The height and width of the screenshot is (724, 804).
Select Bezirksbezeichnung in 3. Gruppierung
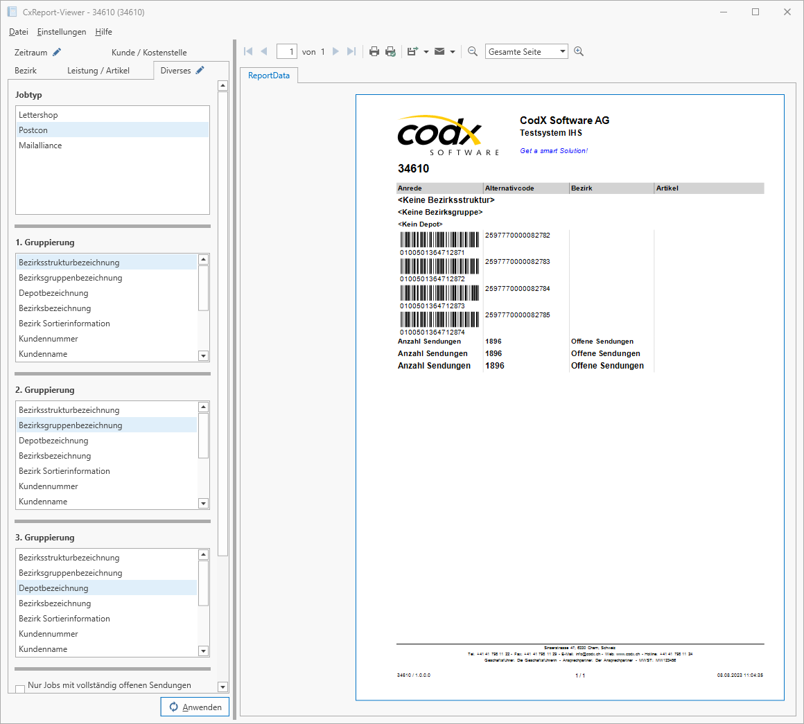point(107,603)
